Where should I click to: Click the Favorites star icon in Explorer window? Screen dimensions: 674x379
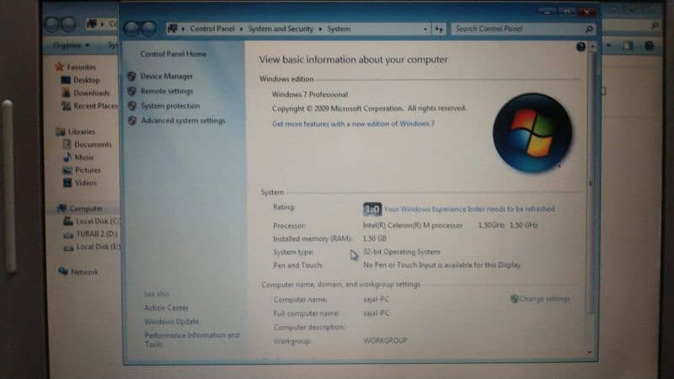tap(60, 67)
